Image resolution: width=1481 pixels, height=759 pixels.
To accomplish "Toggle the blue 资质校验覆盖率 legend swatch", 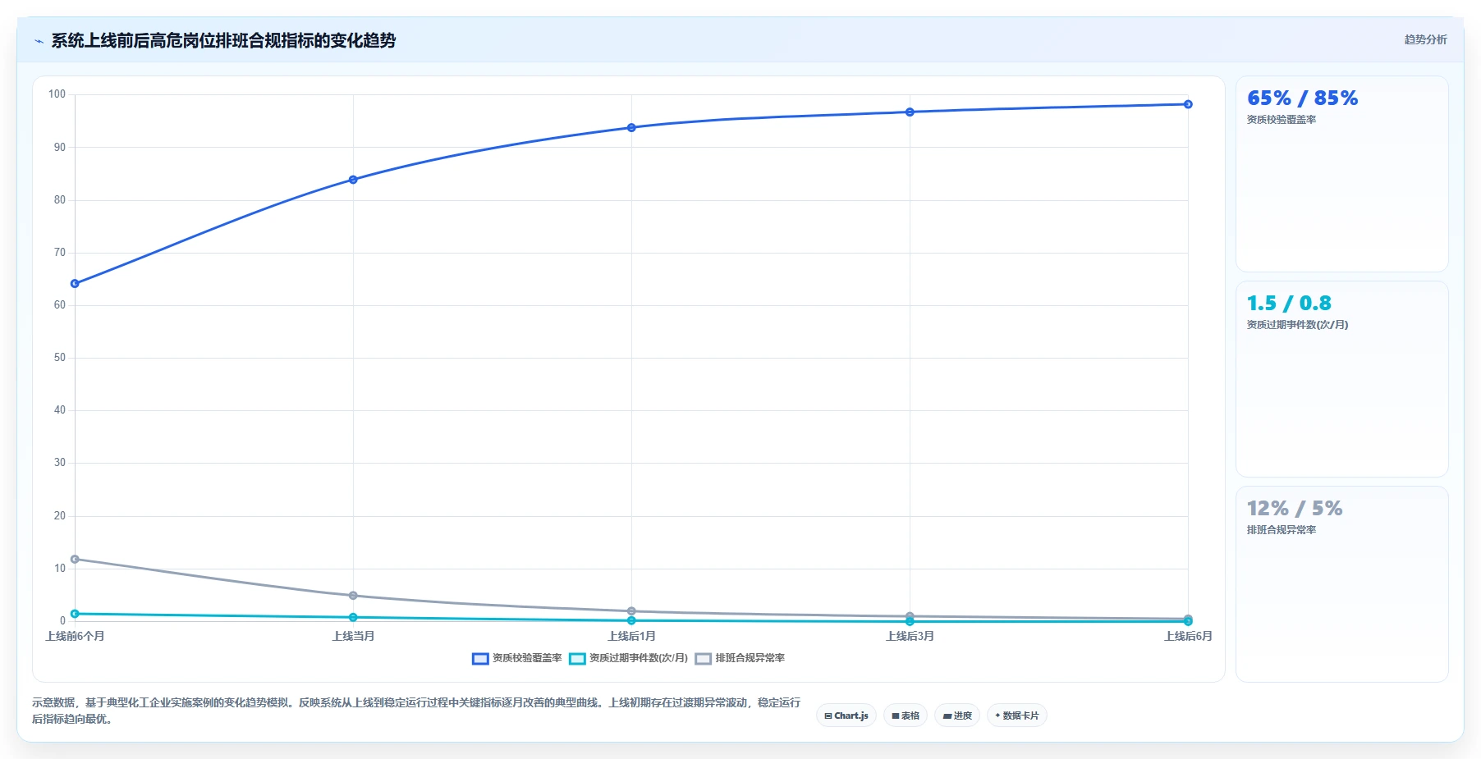I will (480, 658).
